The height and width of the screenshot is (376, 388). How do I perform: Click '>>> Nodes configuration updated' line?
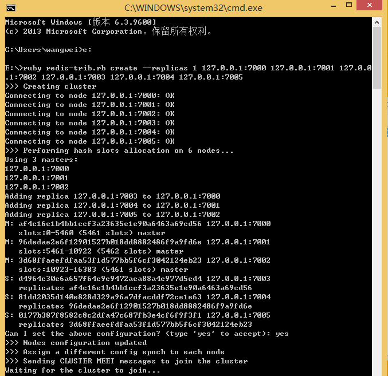(x=76, y=343)
